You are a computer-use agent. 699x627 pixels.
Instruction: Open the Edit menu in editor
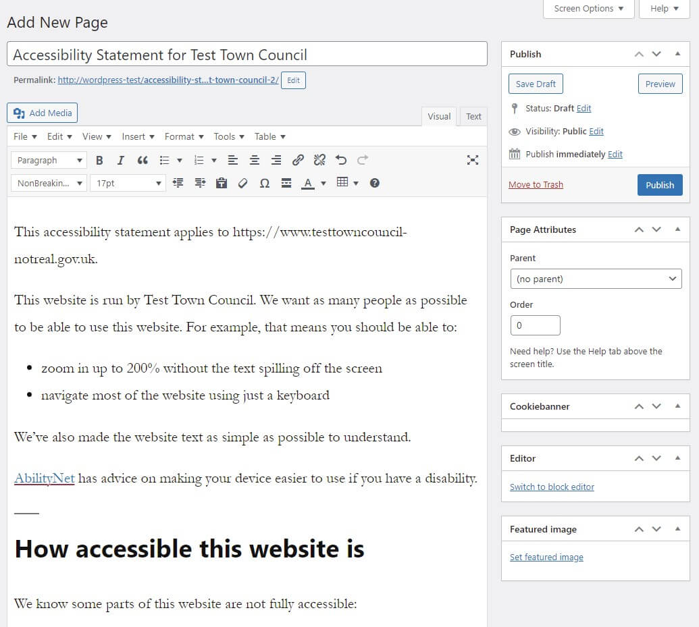[59, 136]
